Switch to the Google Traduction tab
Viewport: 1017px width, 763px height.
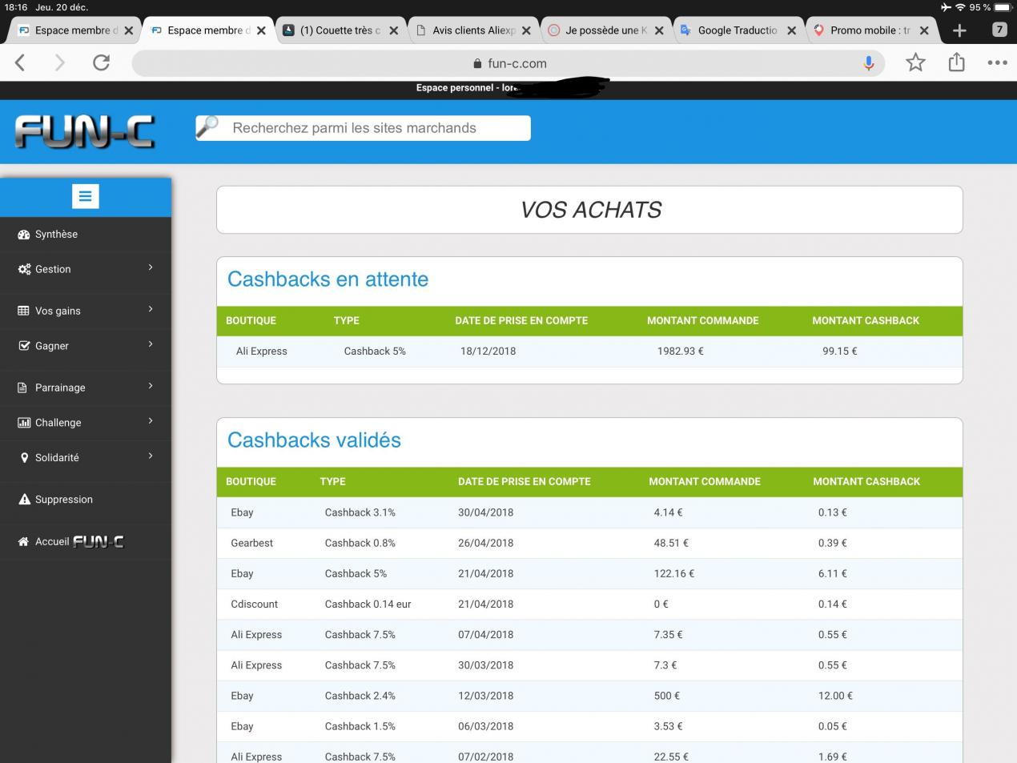pos(738,30)
